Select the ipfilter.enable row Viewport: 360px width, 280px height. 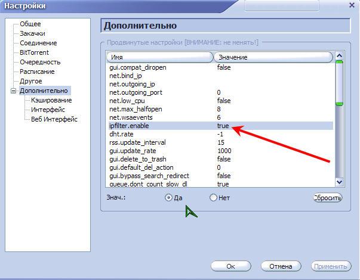coord(221,126)
